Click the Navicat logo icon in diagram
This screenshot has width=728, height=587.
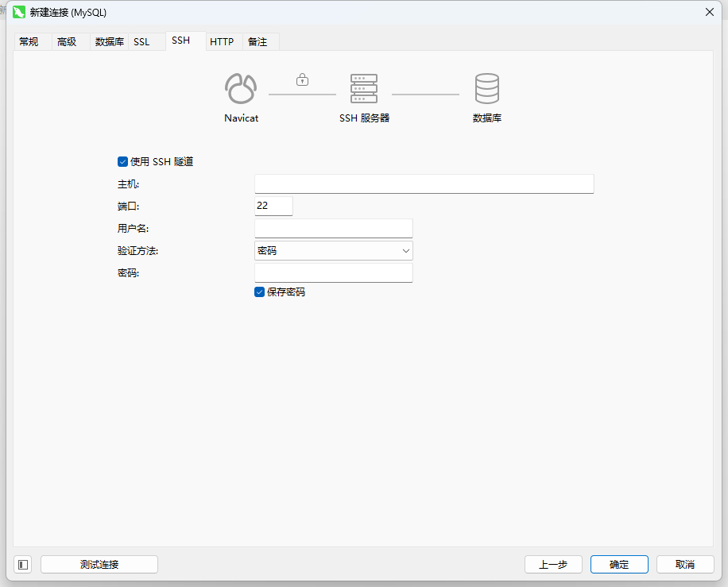coord(241,88)
